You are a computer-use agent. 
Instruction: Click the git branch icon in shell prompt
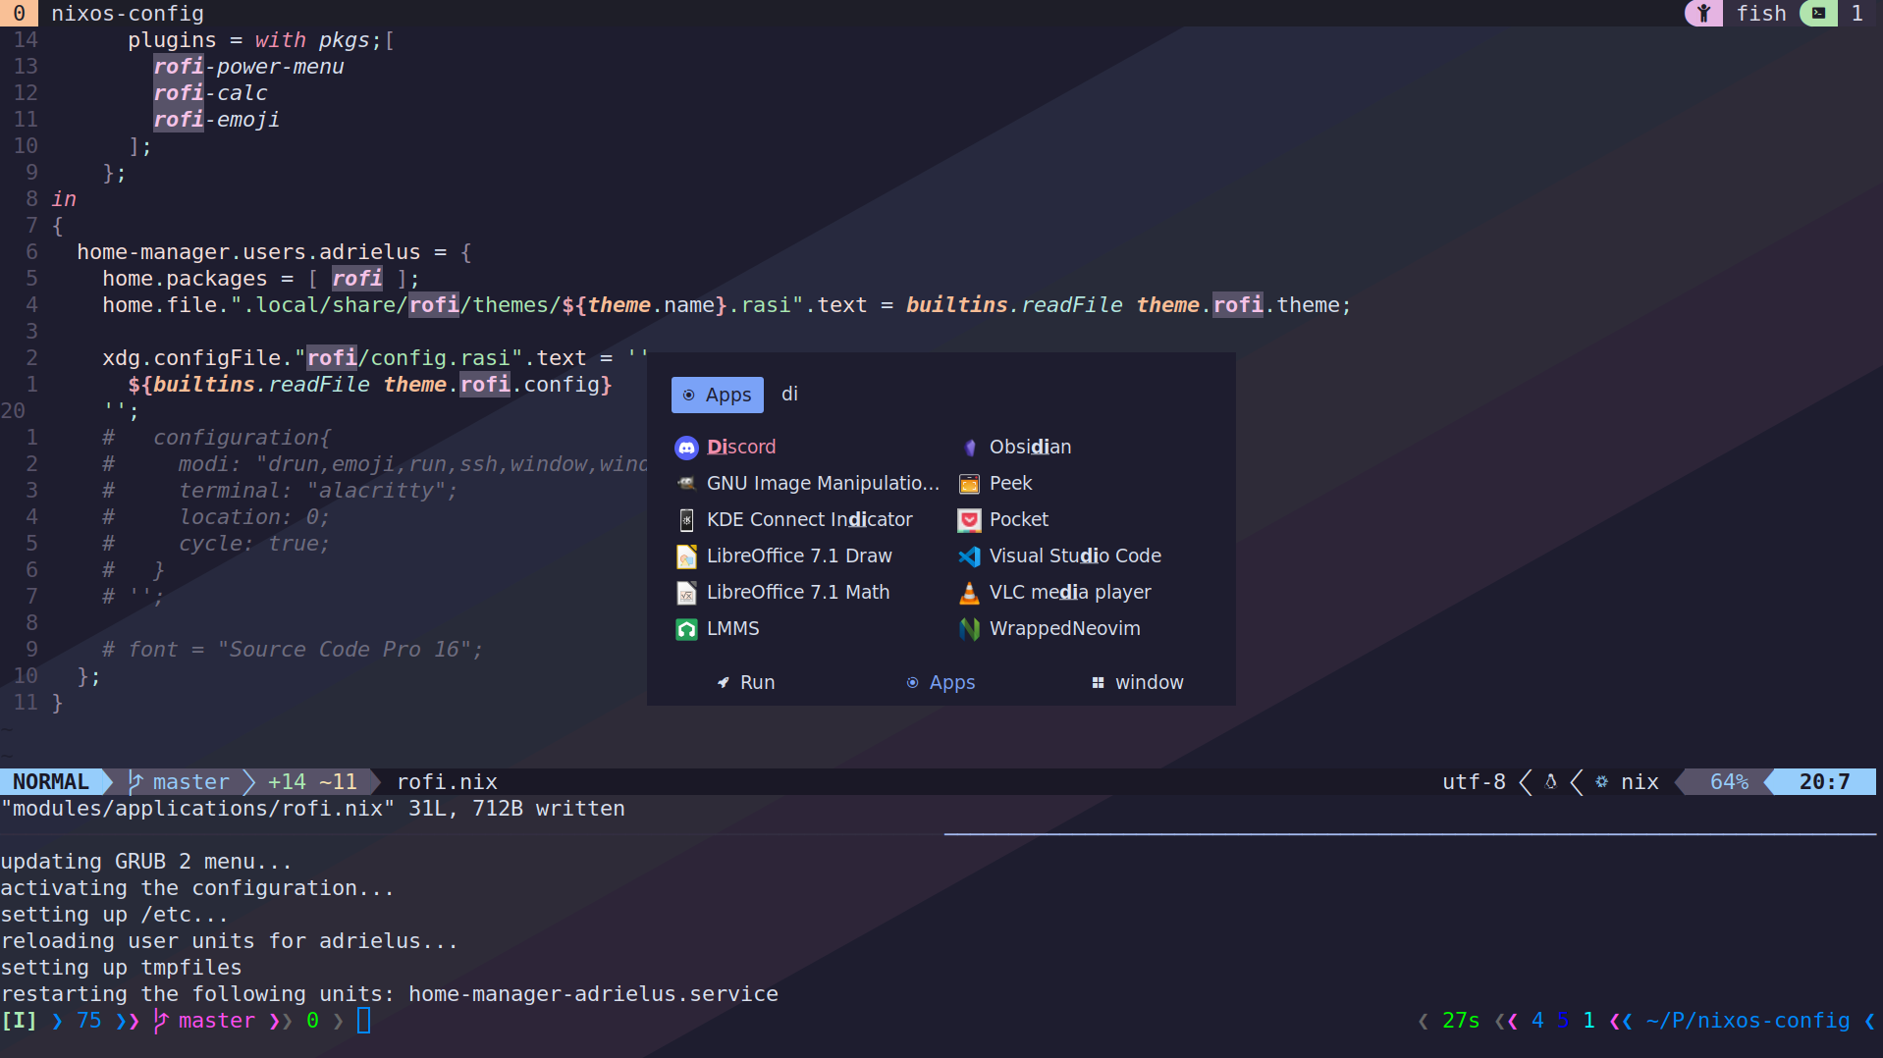pyautogui.click(x=161, y=1021)
